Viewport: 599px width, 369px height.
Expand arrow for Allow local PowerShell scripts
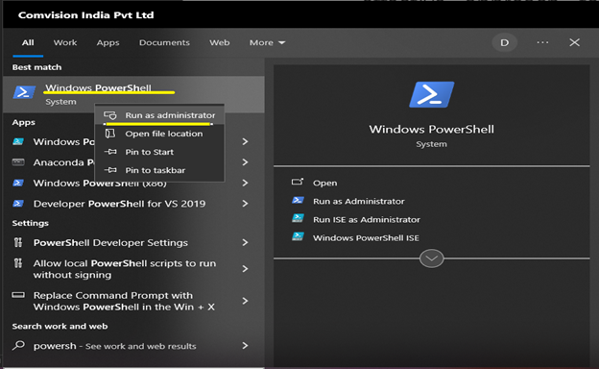[245, 269]
